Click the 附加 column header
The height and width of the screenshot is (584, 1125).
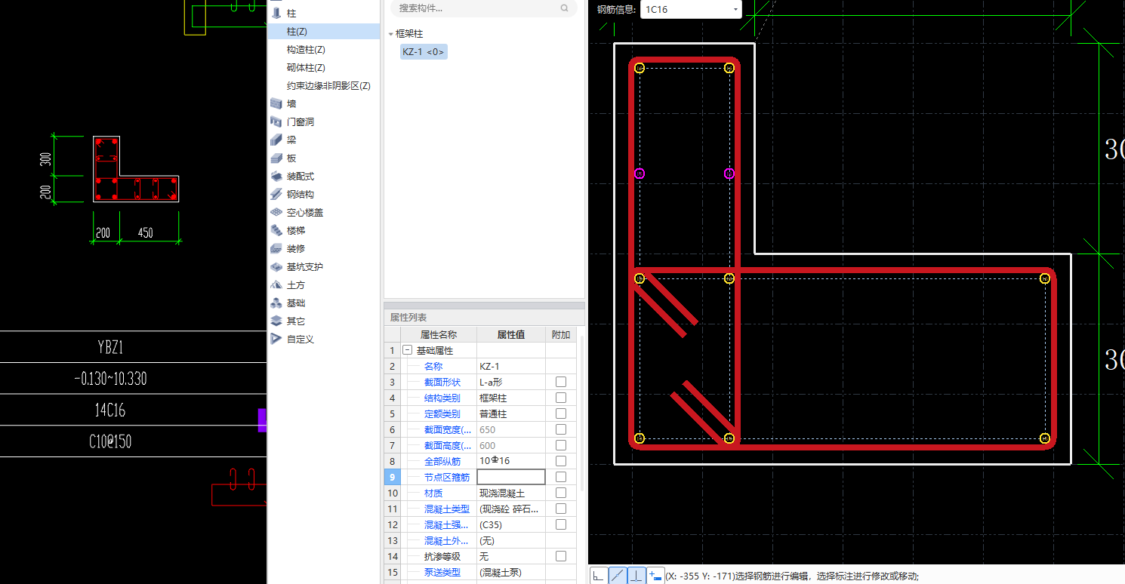pyautogui.click(x=561, y=334)
